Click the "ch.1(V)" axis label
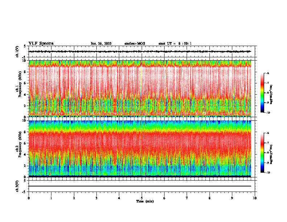The height and width of the screenshot is (222, 287). point(17,52)
